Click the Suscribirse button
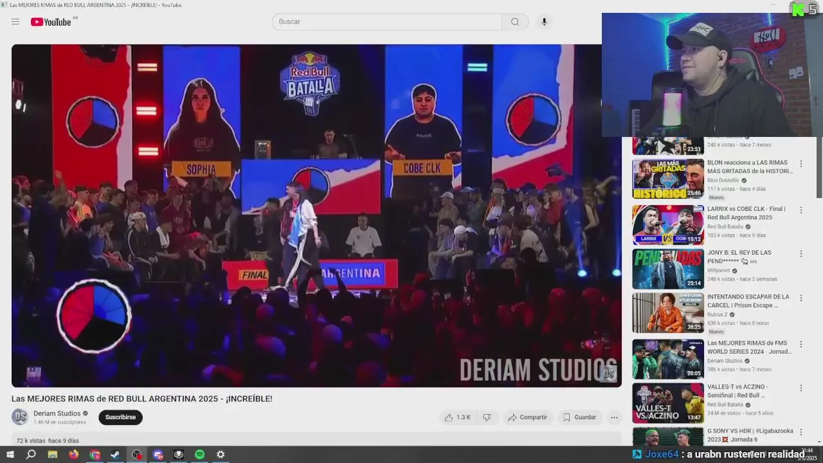Image resolution: width=823 pixels, height=463 pixels. pyautogui.click(x=120, y=417)
